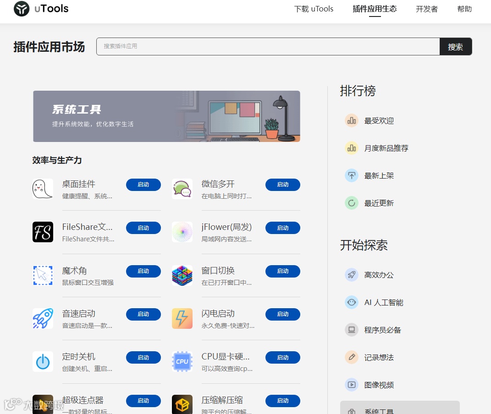491x414 pixels.
Task: Launch 闪电启动 with 启动 button
Action: (x=283, y=314)
